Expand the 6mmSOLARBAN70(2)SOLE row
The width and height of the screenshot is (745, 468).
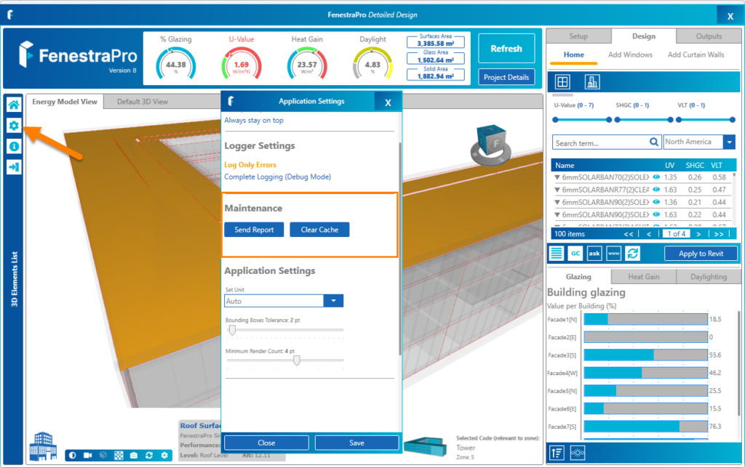tap(557, 177)
